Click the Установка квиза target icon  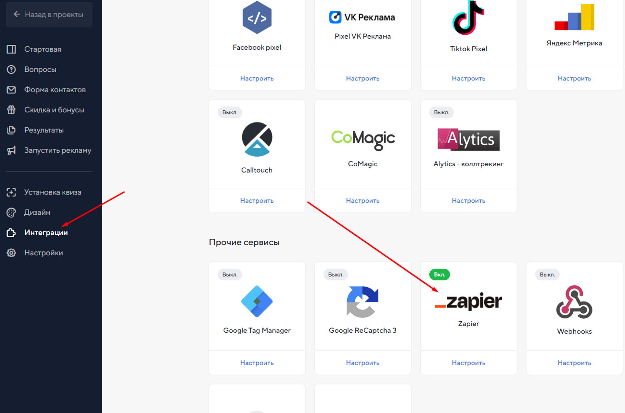coord(11,192)
